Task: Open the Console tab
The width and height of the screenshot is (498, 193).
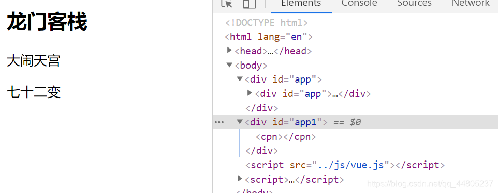Action: coord(359,3)
